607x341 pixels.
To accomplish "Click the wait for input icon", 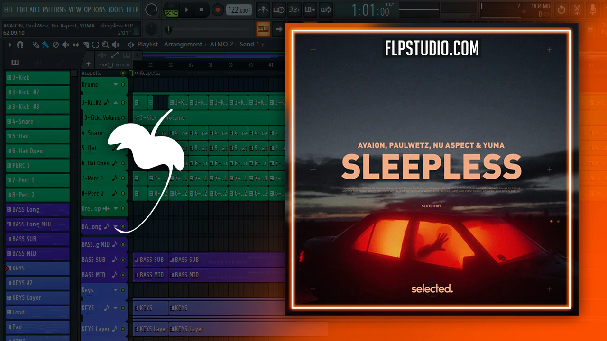I will (279, 9).
